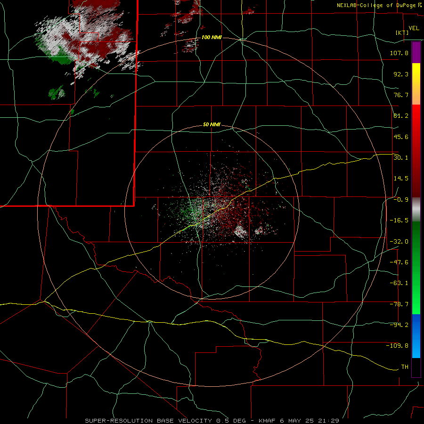Click the 14.5 legend value
This screenshot has width=424, height=424.
401,179
